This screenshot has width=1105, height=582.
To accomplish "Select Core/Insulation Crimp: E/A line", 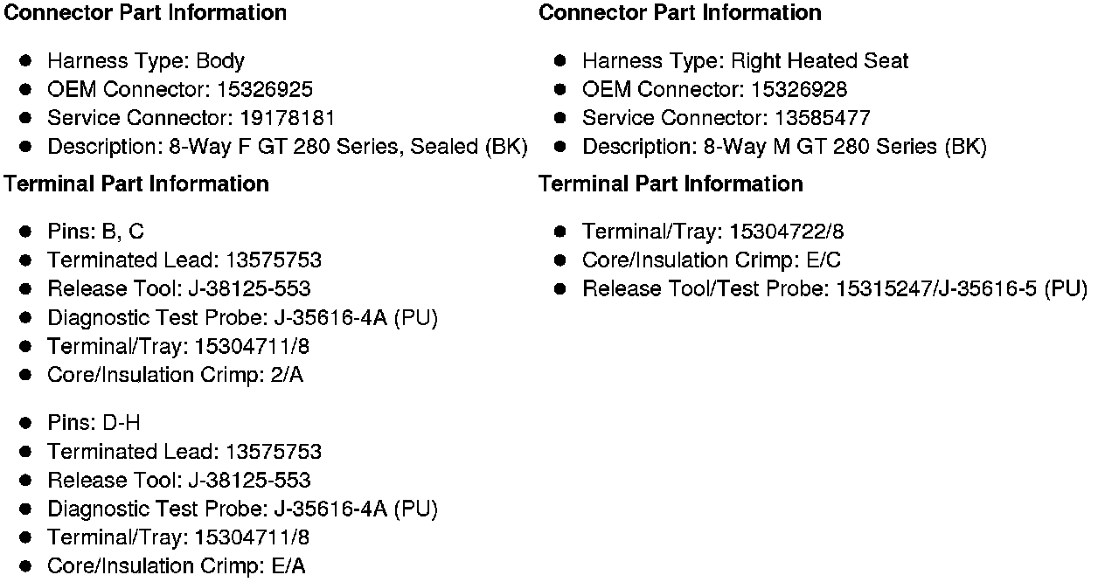I will (177, 566).
